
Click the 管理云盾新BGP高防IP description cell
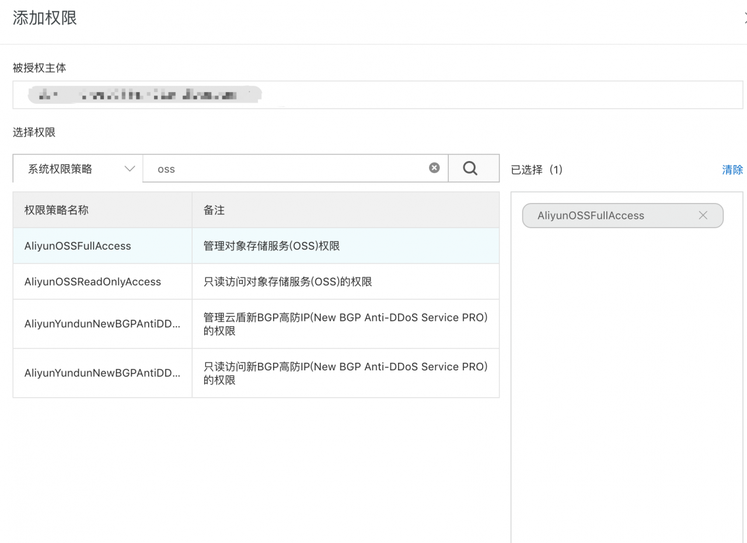[x=345, y=324]
